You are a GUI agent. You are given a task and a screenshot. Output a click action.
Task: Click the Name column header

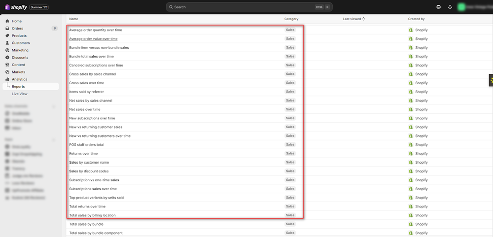pos(73,19)
